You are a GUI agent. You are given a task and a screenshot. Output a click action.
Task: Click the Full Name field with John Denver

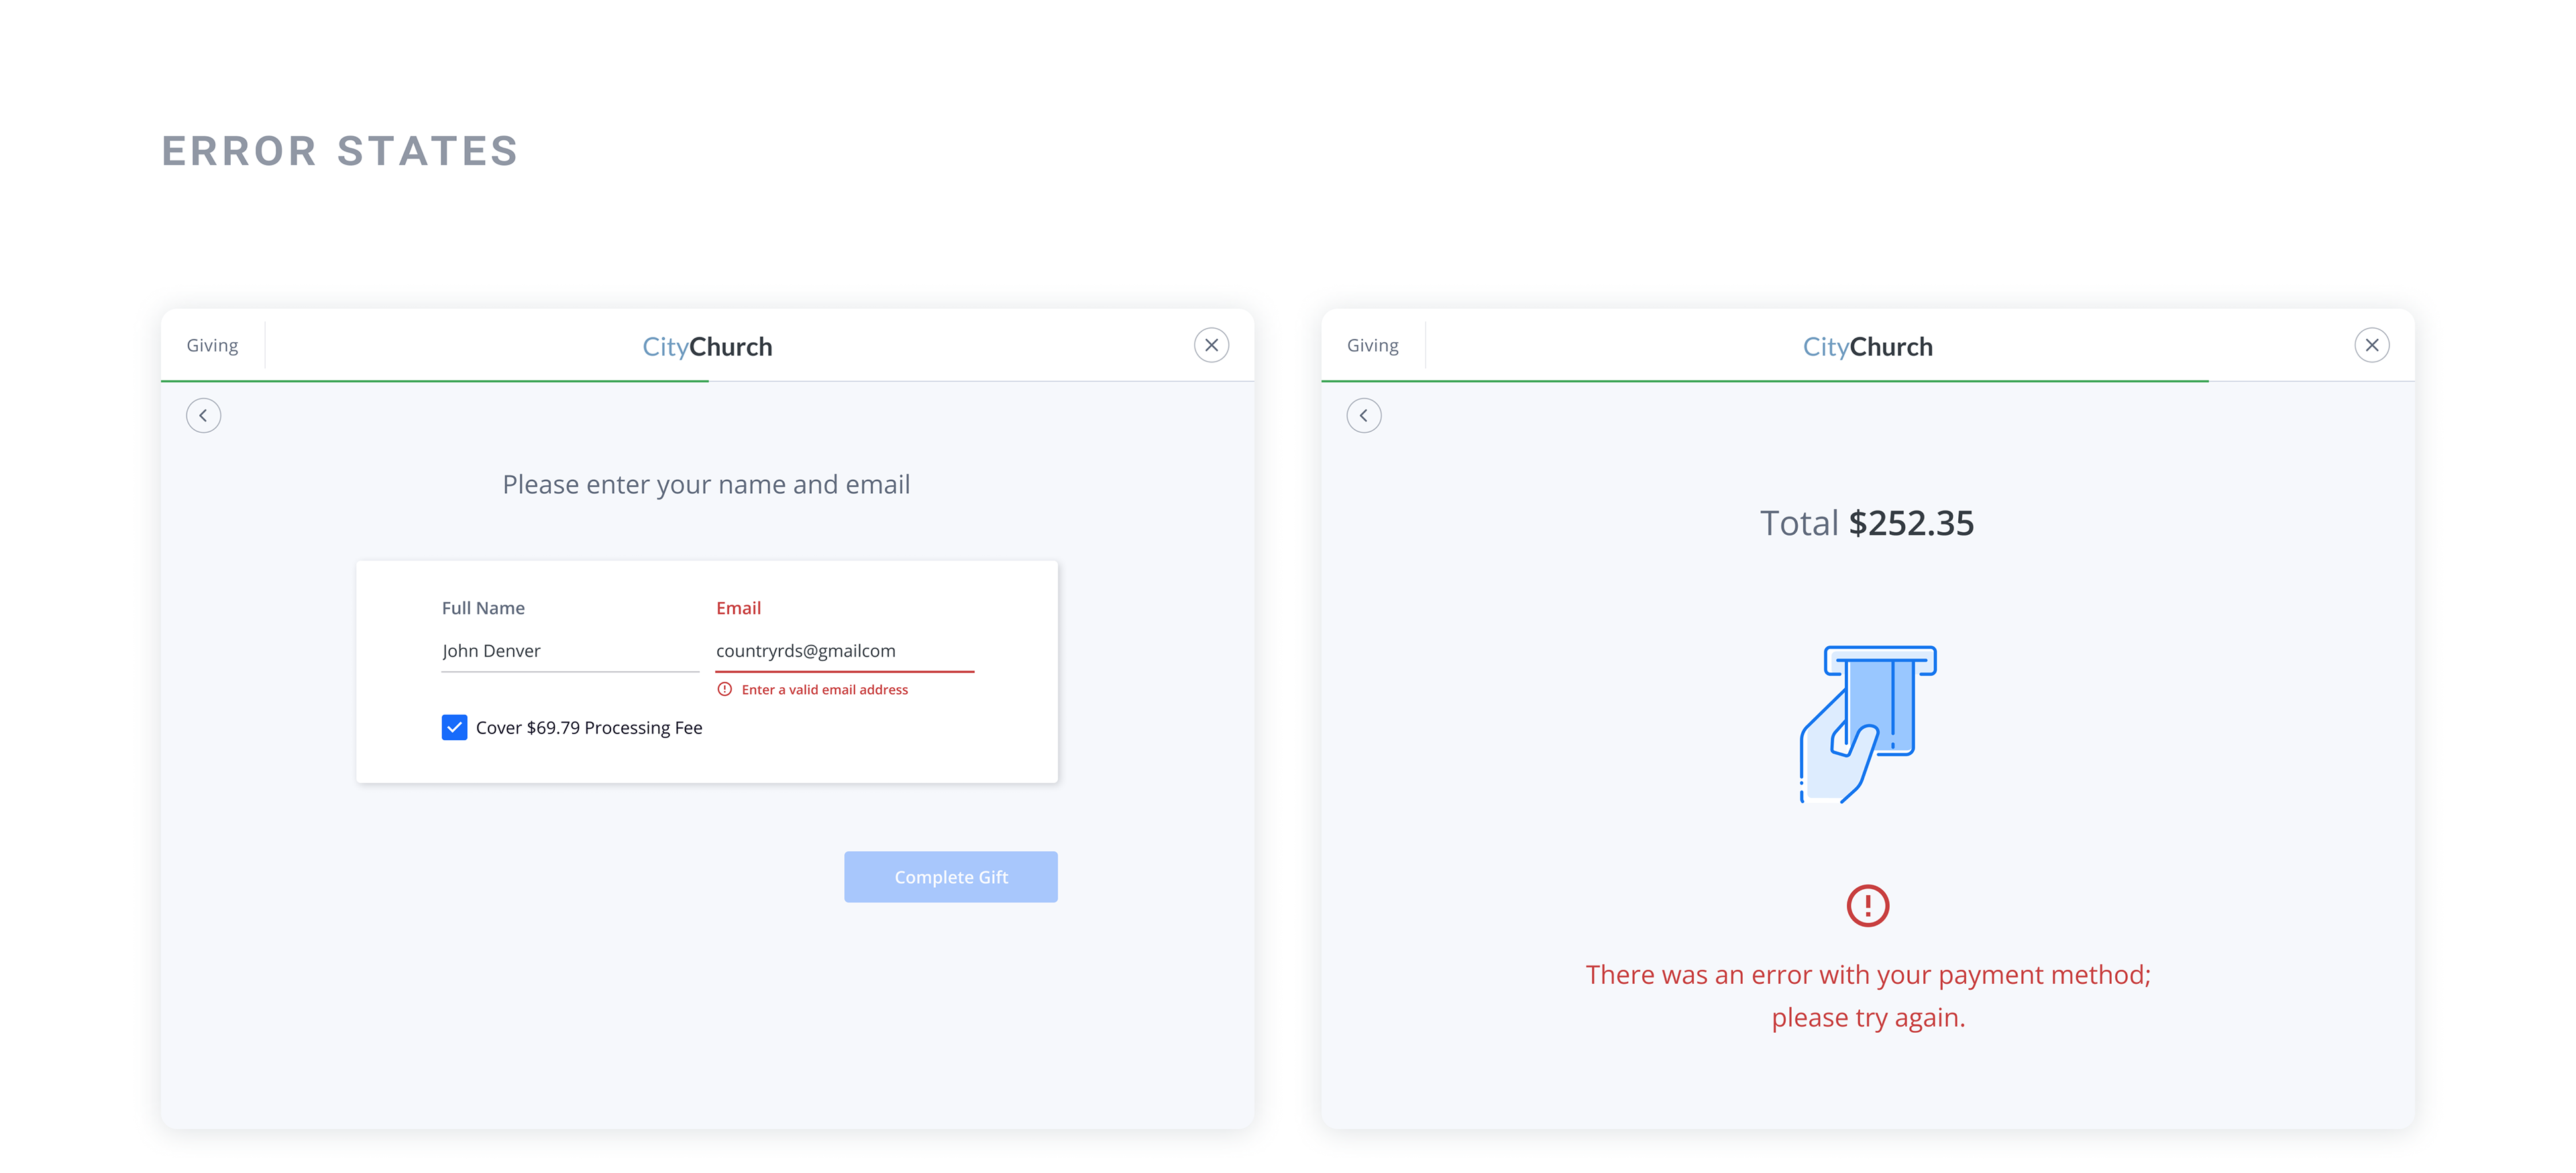[569, 651]
